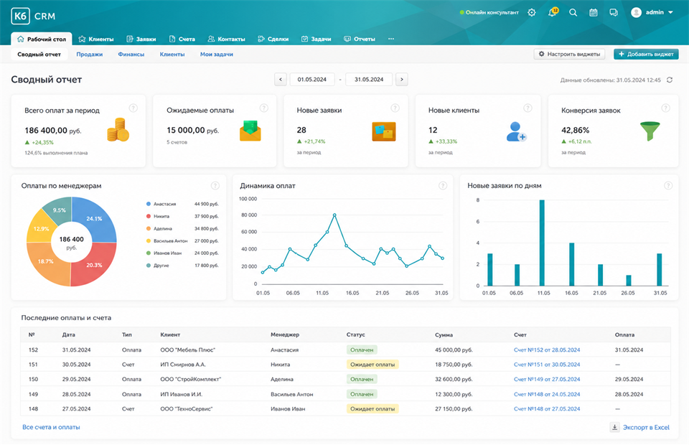Click the Настроить виджеты button
This screenshot has height=445, width=689.
[569, 54]
